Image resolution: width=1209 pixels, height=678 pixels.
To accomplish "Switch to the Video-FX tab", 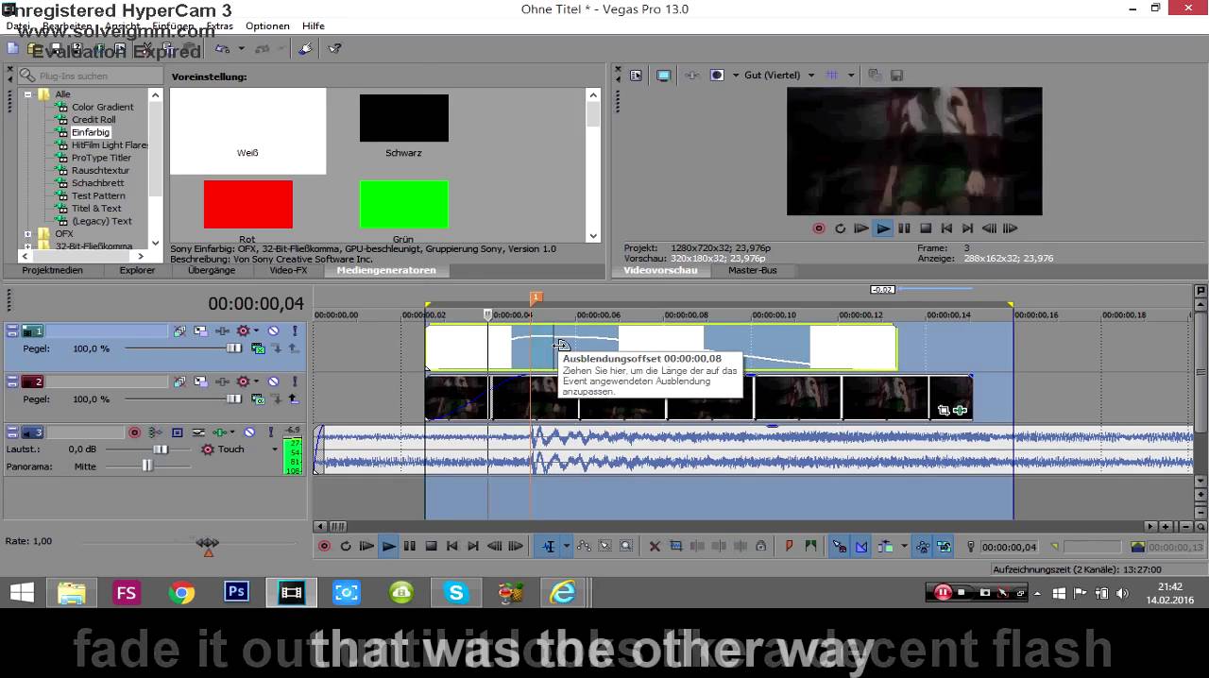I will point(288,270).
